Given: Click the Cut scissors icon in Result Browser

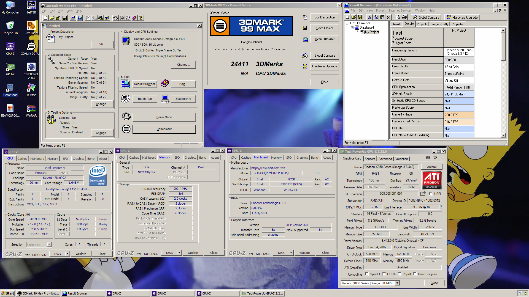Looking at the screenshot, I should (369, 17).
